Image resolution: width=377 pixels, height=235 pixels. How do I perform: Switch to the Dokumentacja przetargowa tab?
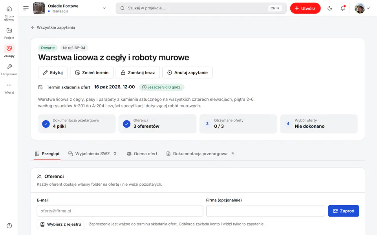(200, 154)
